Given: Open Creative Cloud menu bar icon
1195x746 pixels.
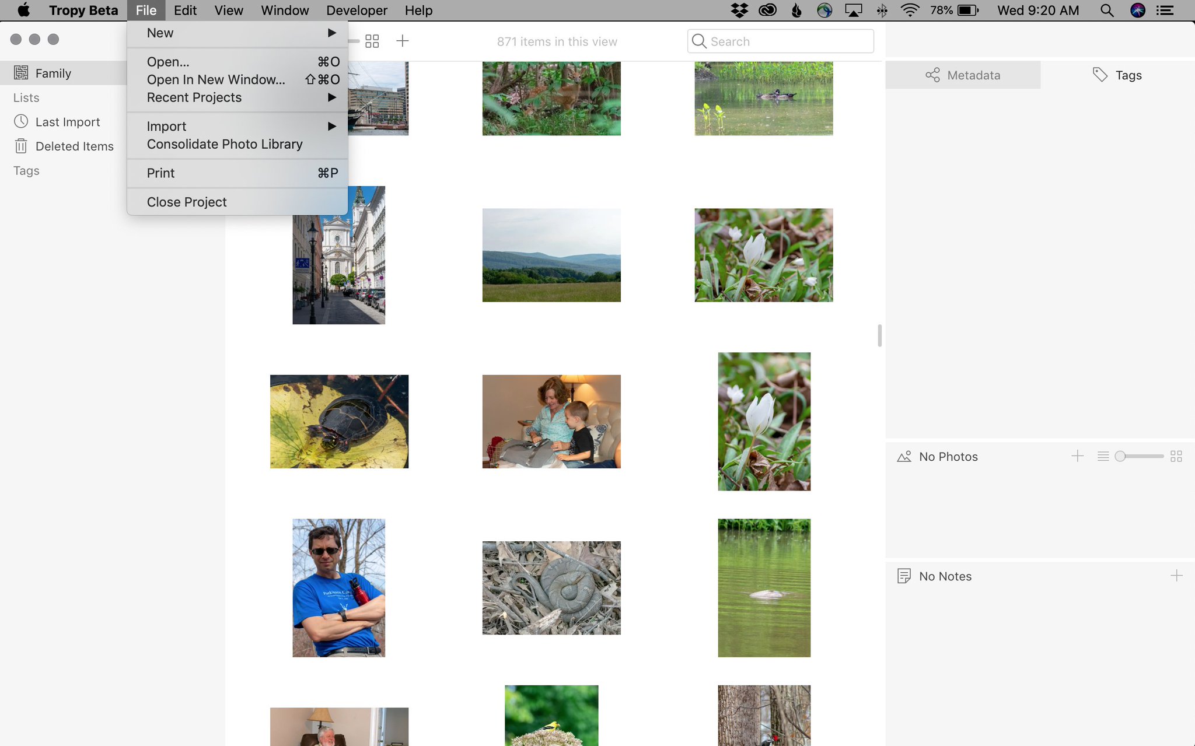Looking at the screenshot, I should click(767, 10).
